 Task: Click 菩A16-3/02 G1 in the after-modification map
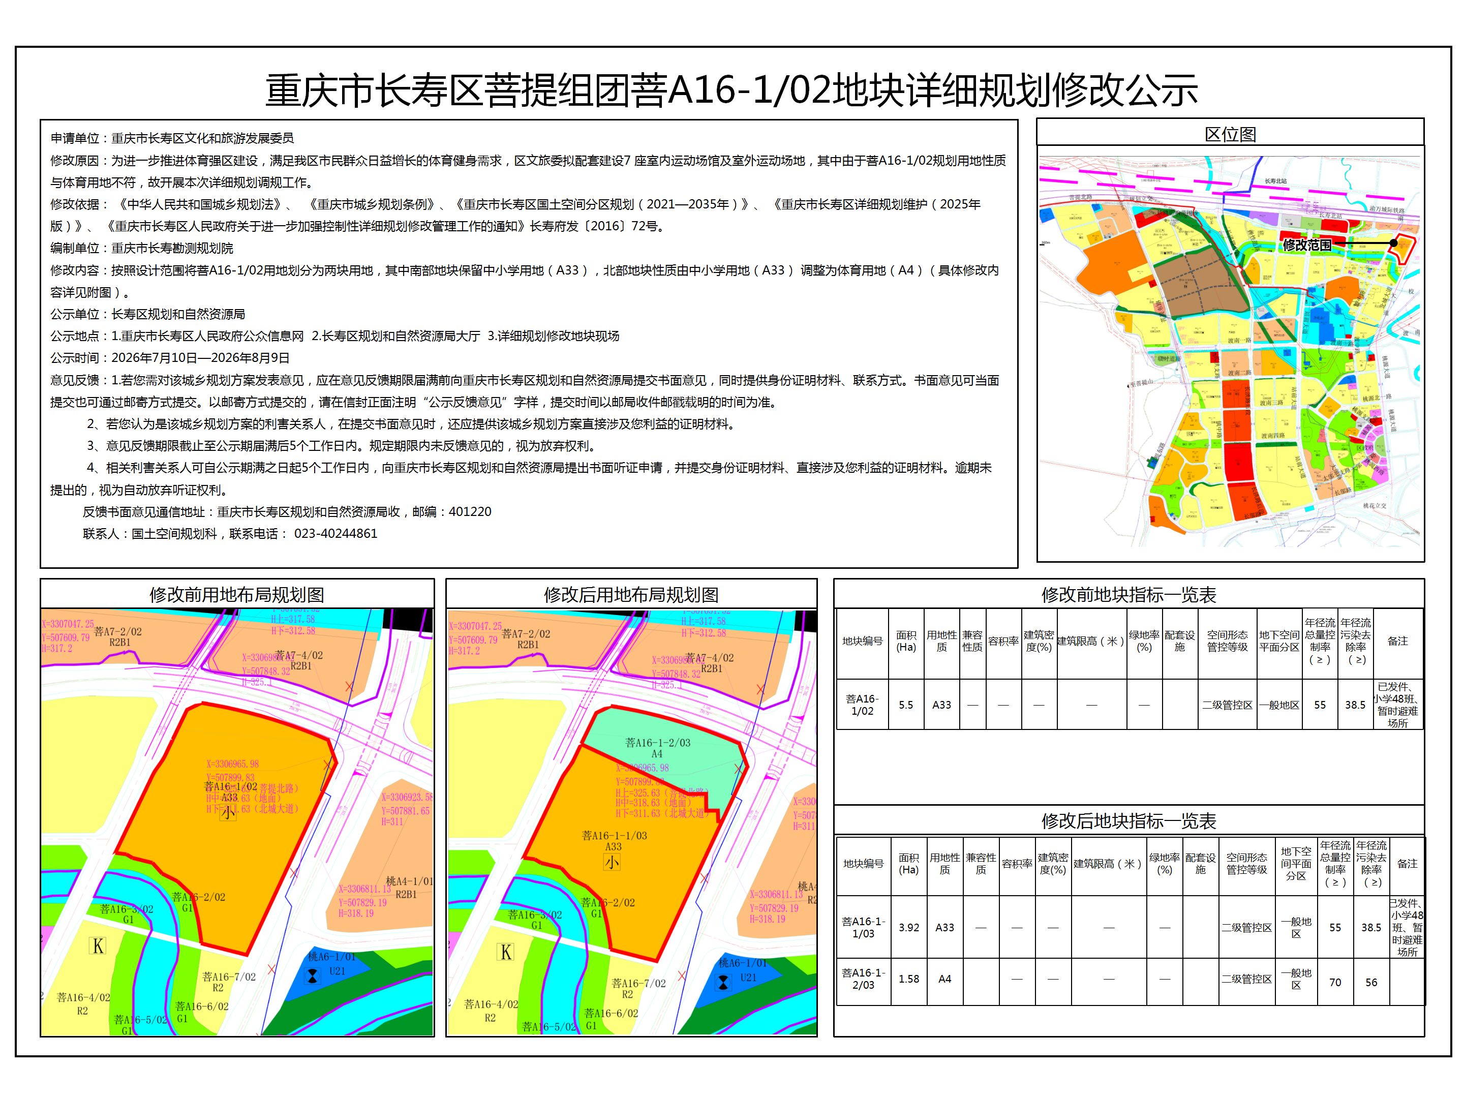pyautogui.click(x=535, y=920)
